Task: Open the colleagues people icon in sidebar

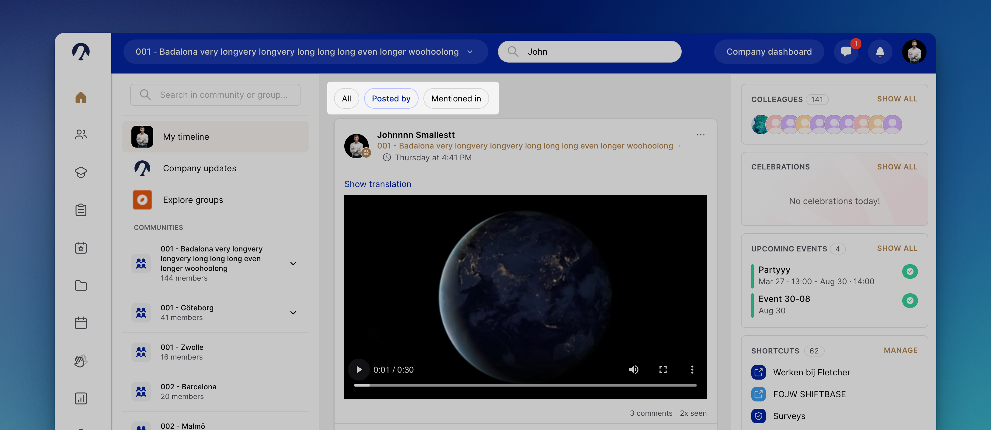Action: pyautogui.click(x=81, y=134)
